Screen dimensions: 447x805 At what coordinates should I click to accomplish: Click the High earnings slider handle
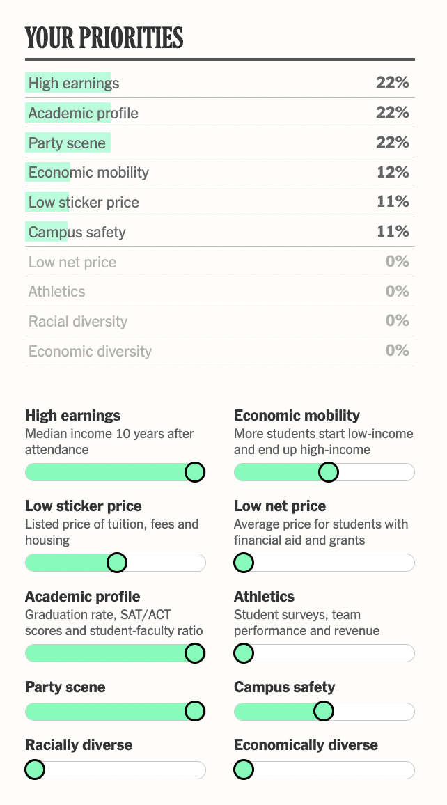(x=194, y=472)
